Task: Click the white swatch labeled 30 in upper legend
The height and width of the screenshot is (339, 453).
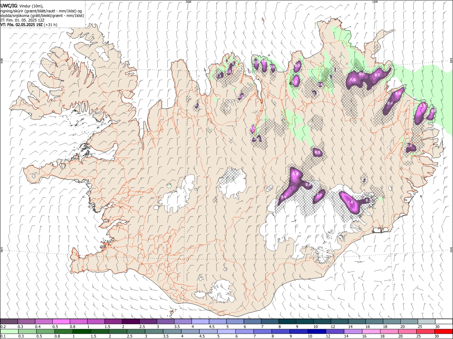Action: [x=444, y=321]
